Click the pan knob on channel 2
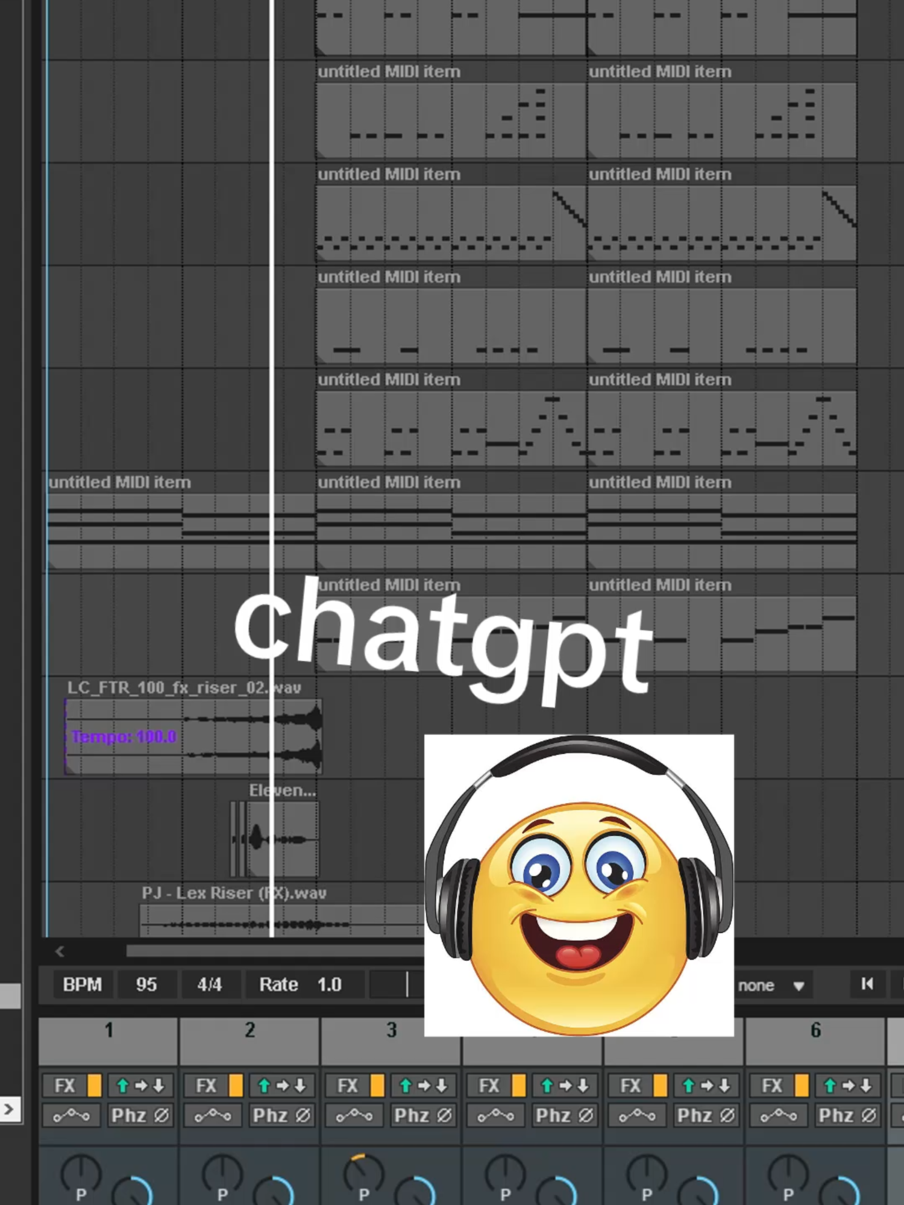Image resolution: width=904 pixels, height=1205 pixels. point(222,1174)
